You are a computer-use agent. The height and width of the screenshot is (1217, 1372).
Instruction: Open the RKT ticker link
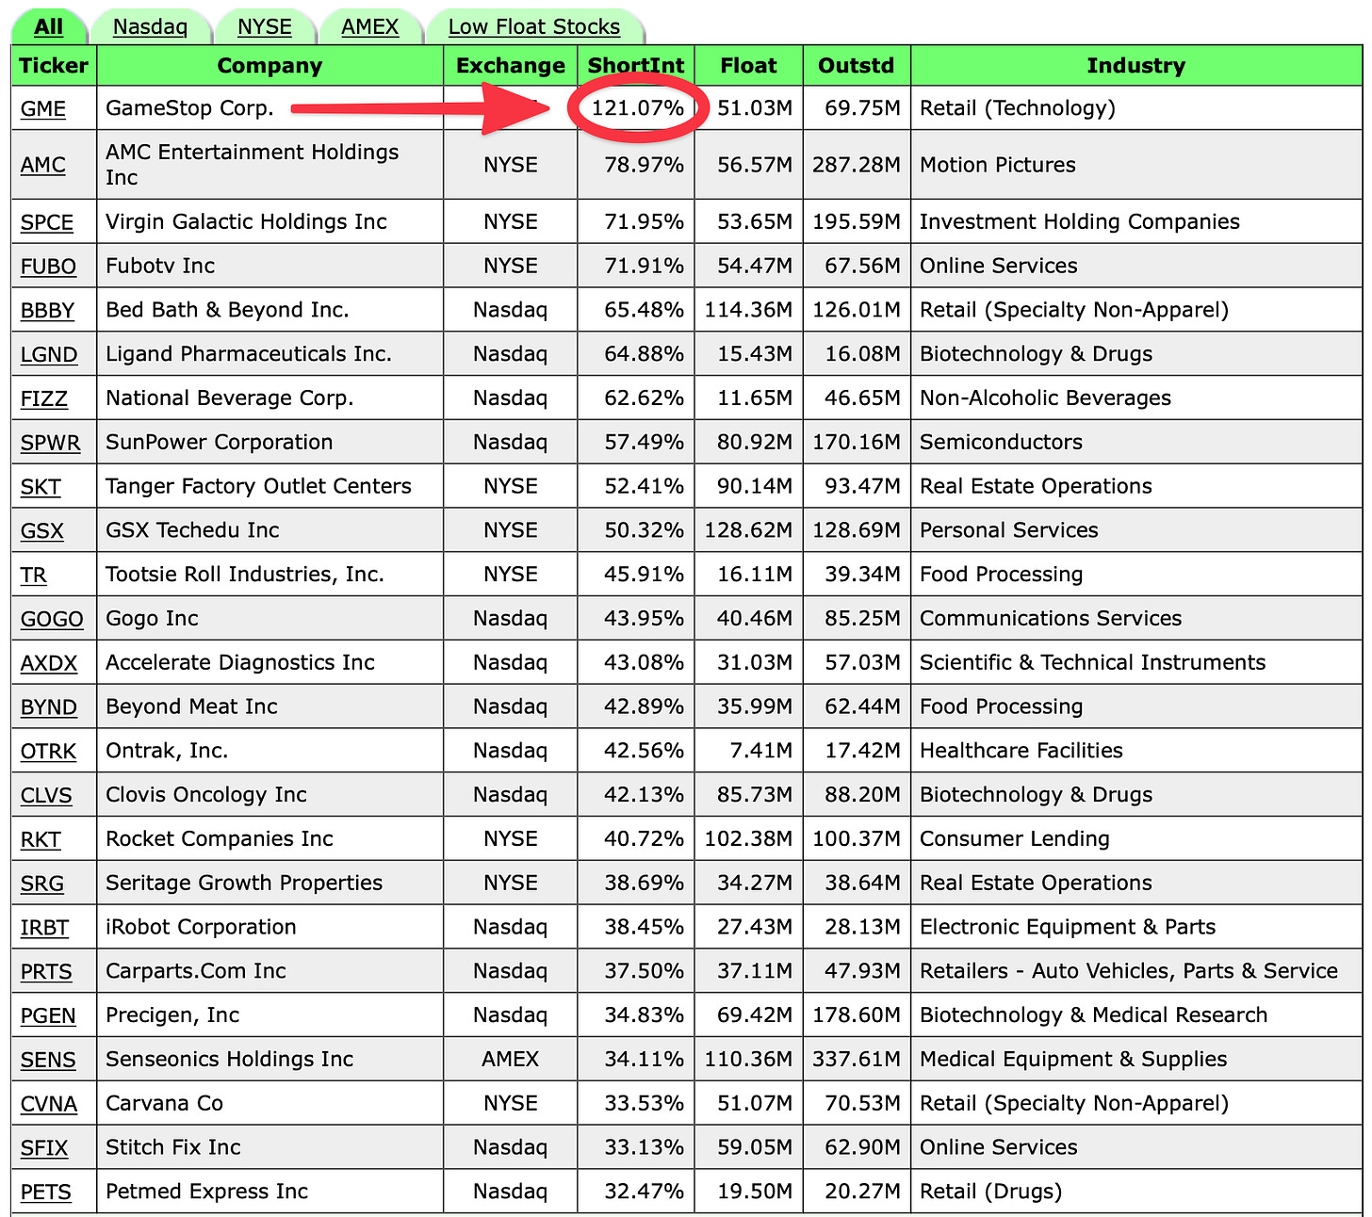(x=41, y=840)
